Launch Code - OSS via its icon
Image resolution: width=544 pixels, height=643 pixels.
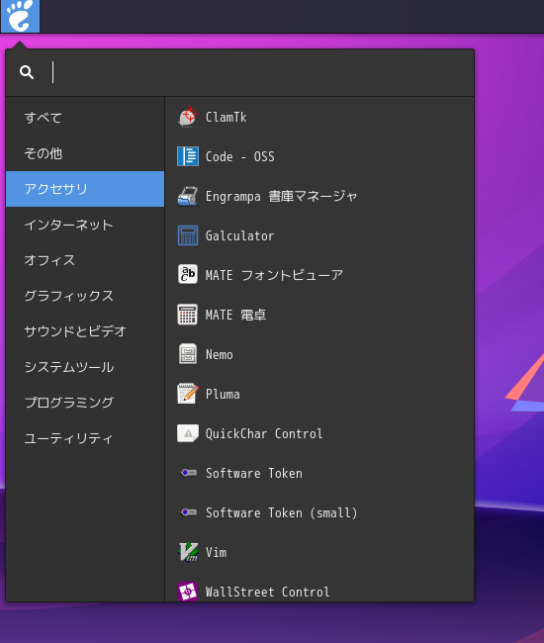(x=188, y=156)
